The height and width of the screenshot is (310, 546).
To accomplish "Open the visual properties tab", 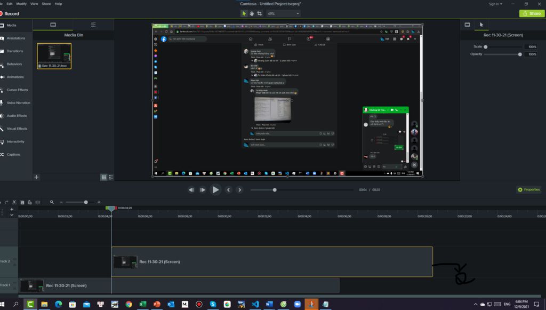I will tap(467, 25).
